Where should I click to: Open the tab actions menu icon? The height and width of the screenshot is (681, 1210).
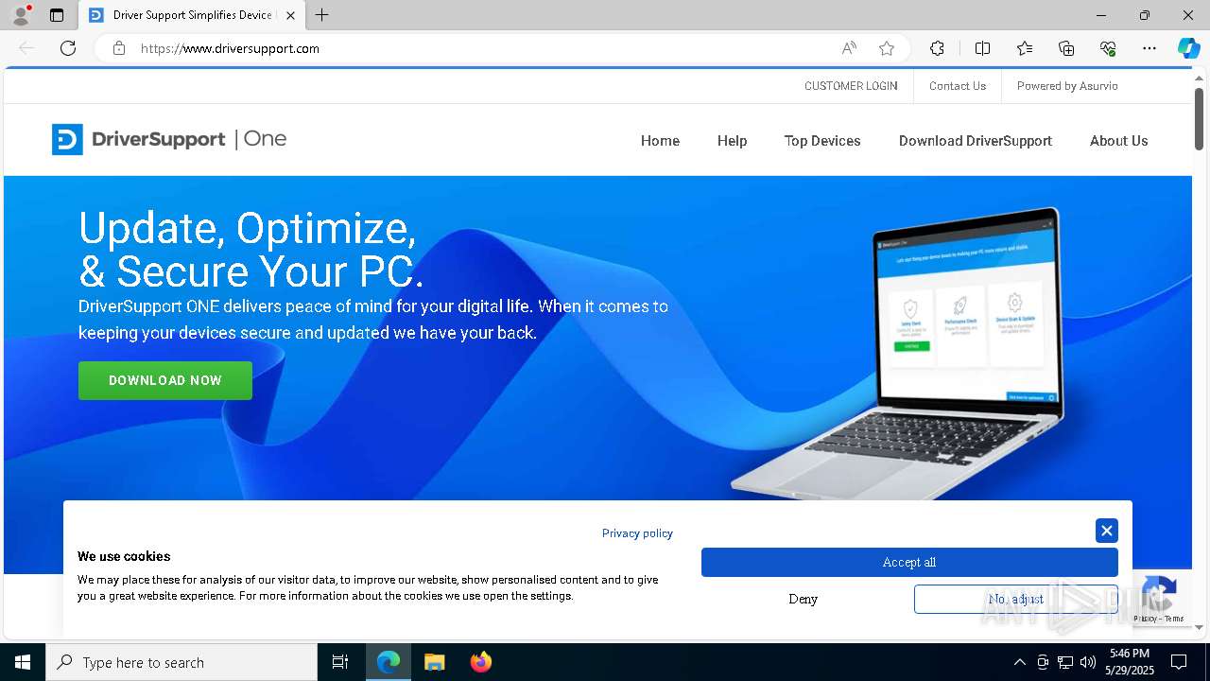57,15
